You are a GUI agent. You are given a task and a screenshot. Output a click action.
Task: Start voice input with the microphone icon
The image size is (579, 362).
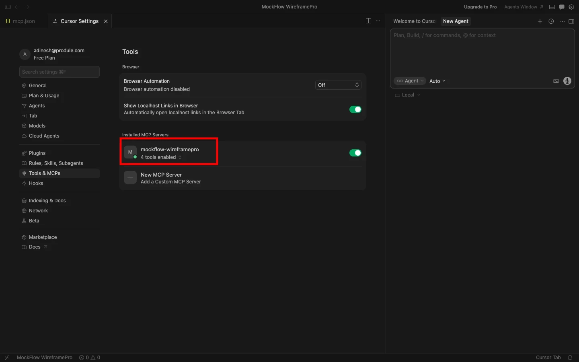pyautogui.click(x=567, y=81)
